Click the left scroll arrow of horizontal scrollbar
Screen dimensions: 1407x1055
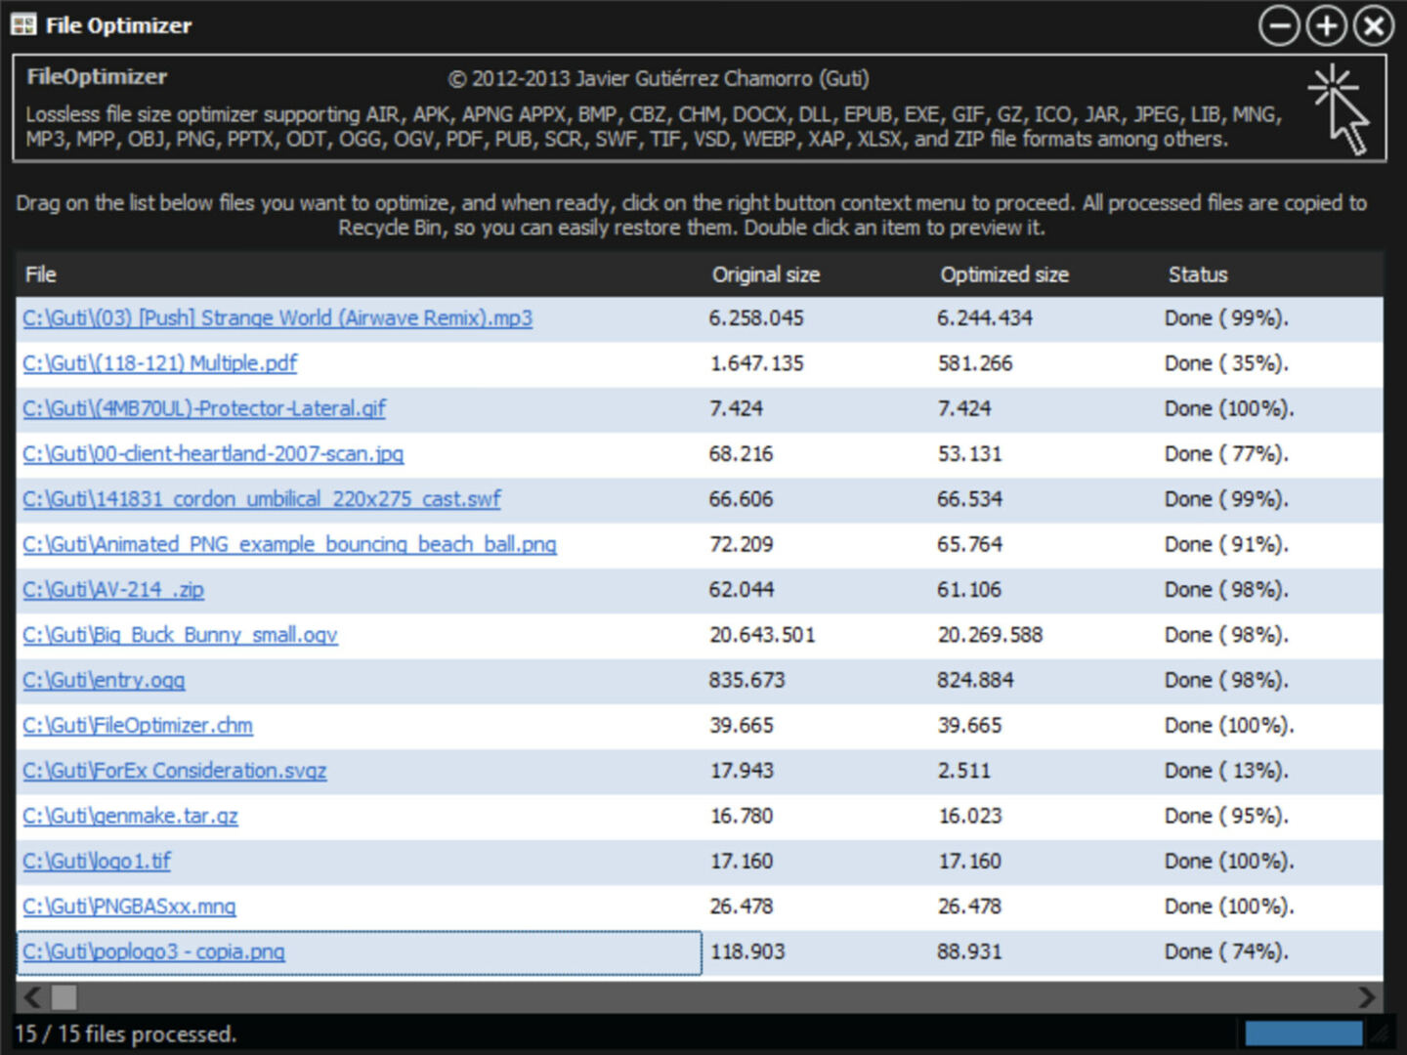[x=32, y=997]
